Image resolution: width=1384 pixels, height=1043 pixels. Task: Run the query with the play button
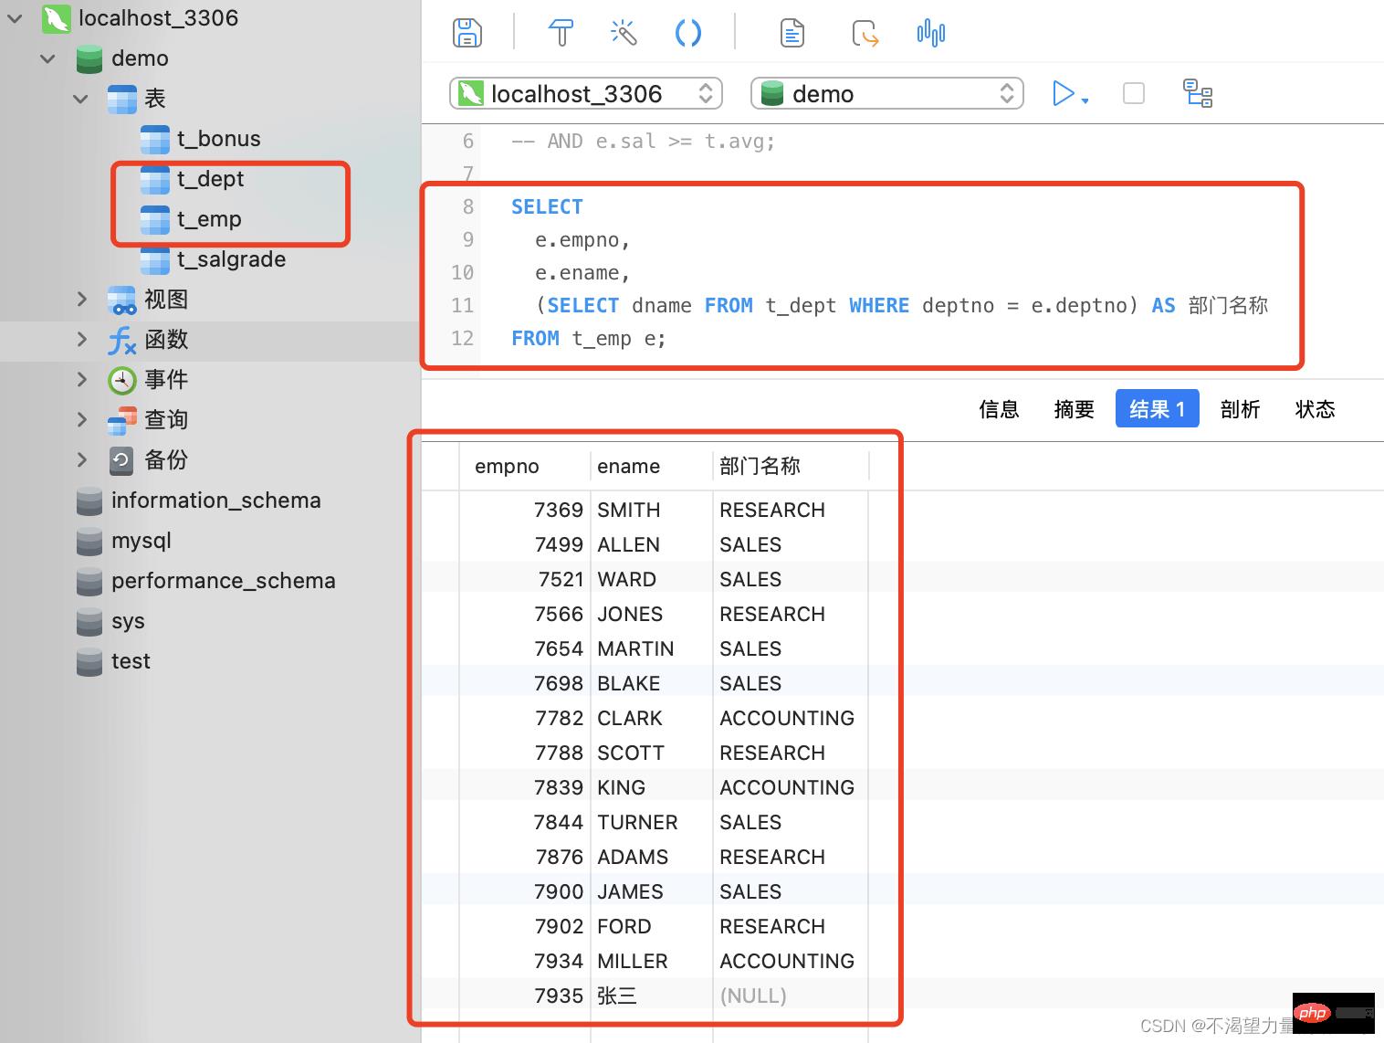coord(1064,93)
